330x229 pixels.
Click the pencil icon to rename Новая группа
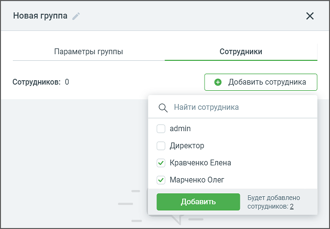[76, 16]
